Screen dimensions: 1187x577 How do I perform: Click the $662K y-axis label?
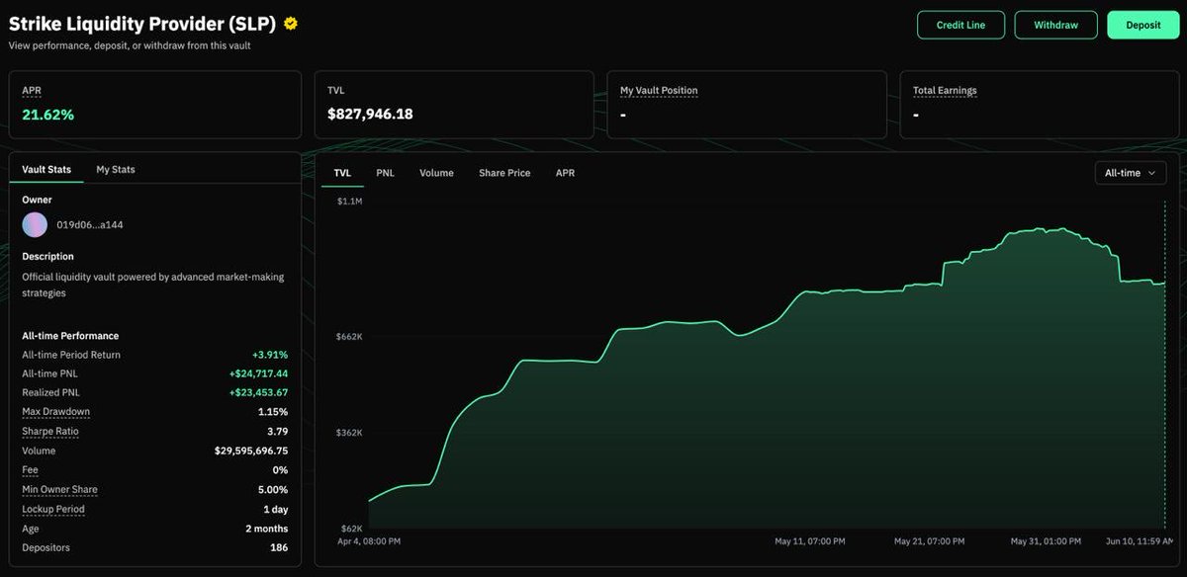[x=349, y=336]
